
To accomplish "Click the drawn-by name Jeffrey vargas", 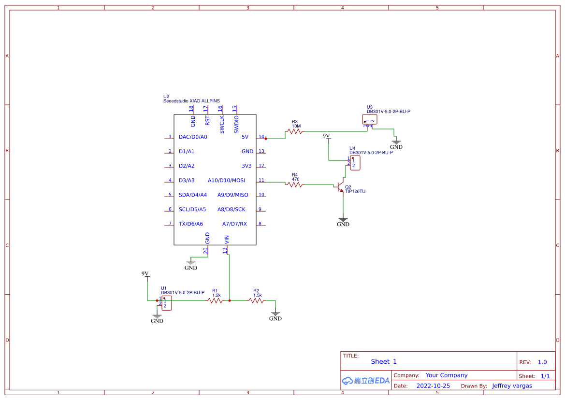I will pos(512,386).
